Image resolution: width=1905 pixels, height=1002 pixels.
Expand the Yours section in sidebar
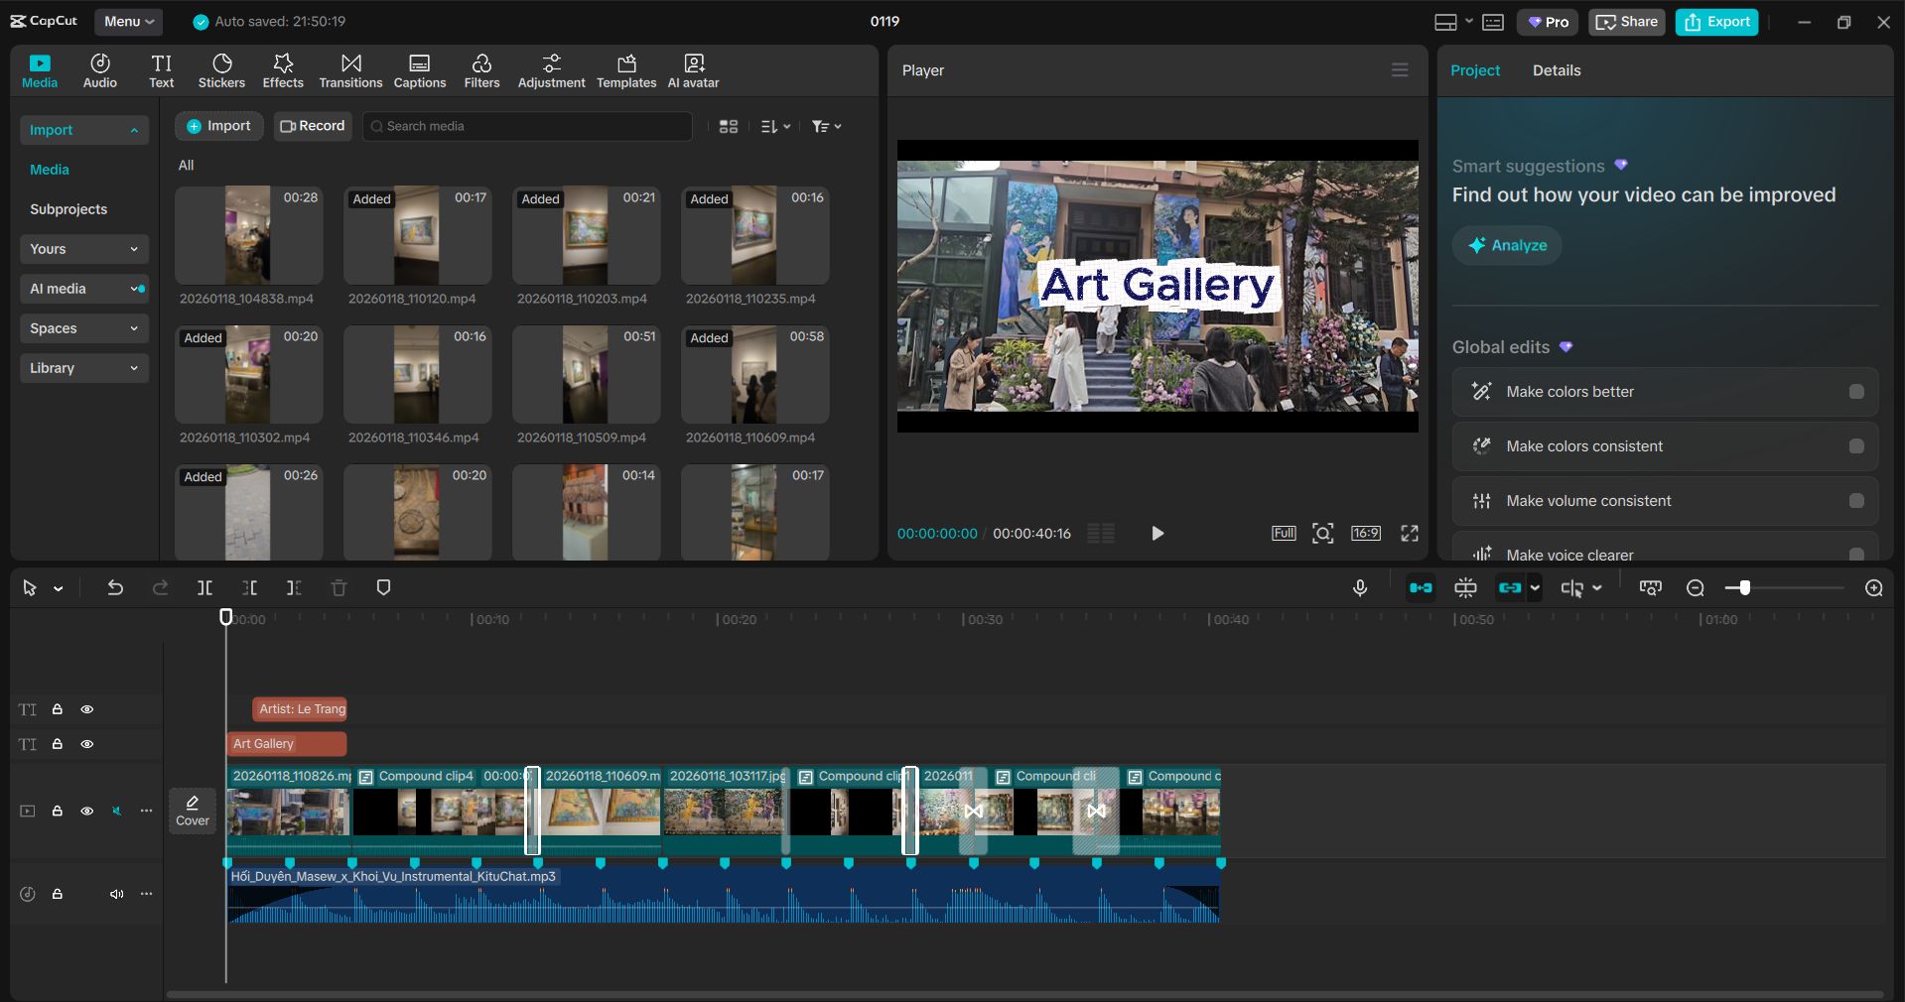click(x=83, y=249)
